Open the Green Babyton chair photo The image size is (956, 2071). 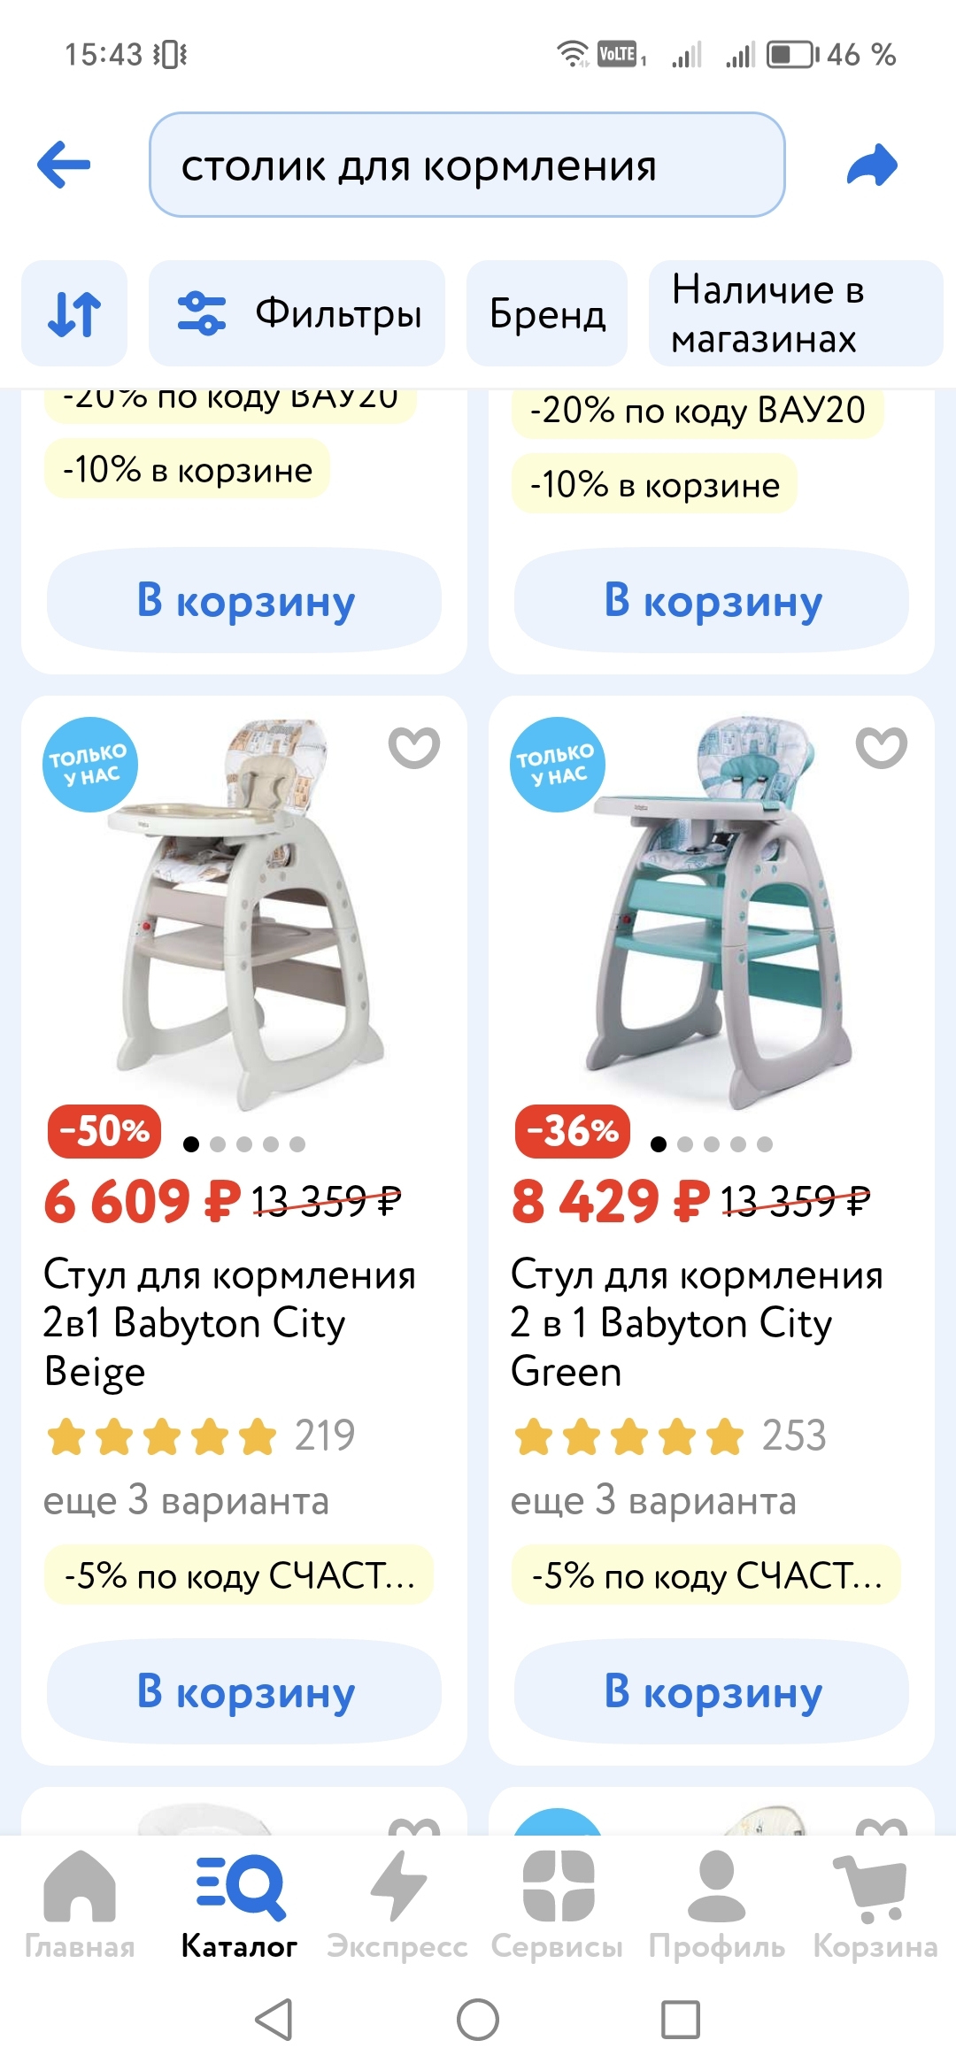point(712,912)
